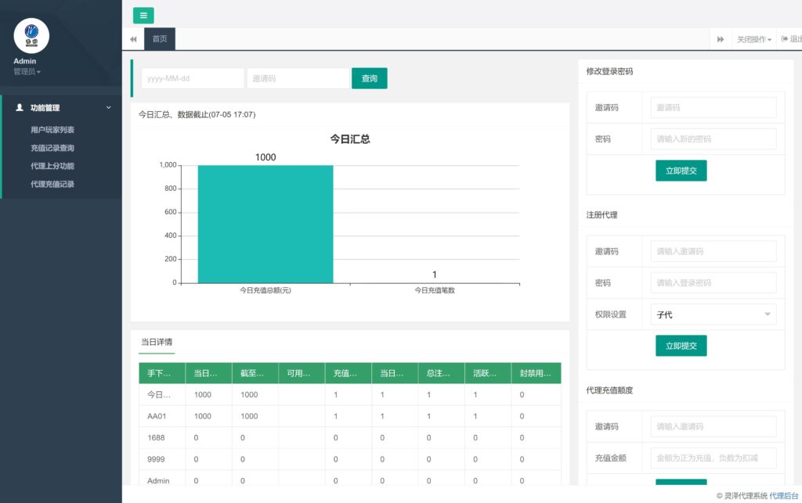This screenshot has height=503, width=802.
Task: Submit the 修改登录密码 form with 立即提交
Action: tap(681, 171)
